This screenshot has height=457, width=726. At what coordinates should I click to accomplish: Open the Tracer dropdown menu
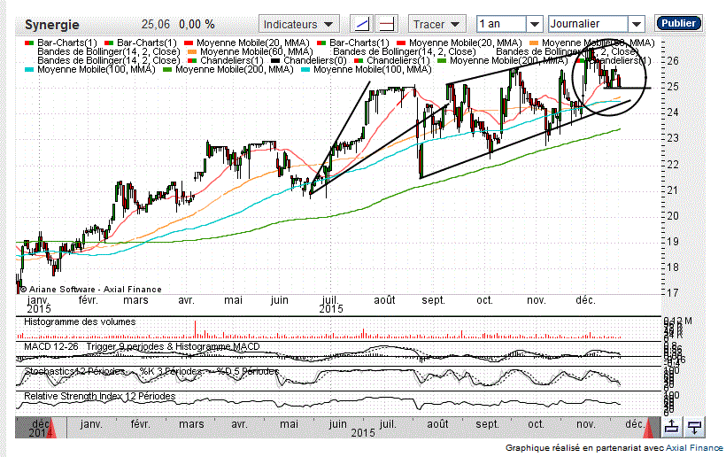pos(436,24)
